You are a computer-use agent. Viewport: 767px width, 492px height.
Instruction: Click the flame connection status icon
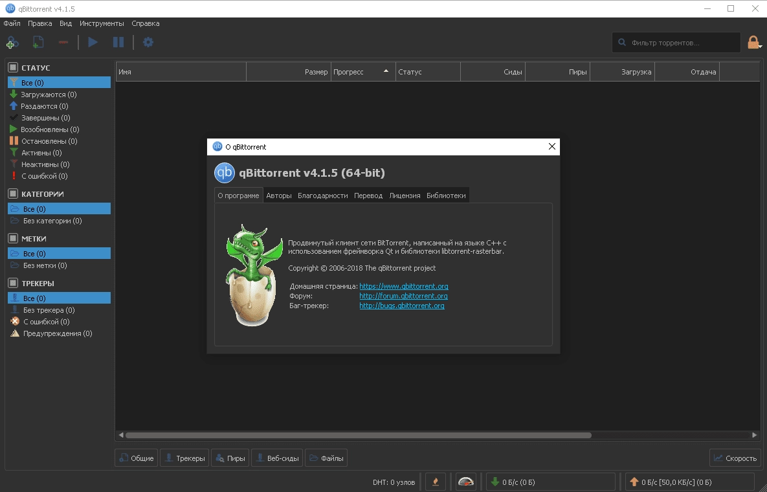[x=436, y=482]
